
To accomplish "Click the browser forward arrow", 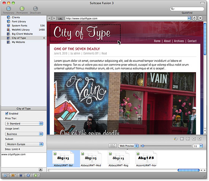I will tap(54, 18).
